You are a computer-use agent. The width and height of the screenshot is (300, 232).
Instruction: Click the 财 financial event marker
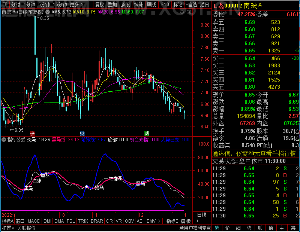pyautogui.click(x=82, y=133)
